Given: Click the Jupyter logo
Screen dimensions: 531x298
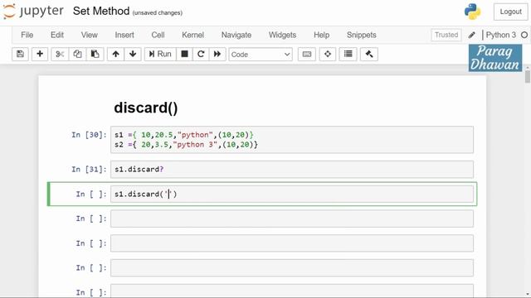Looking at the screenshot, I should click(33, 11).
